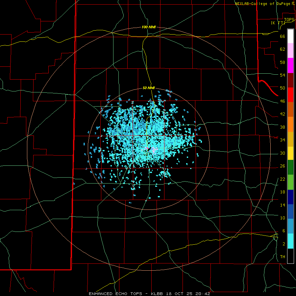Click the KLBB radar site identifier

click(157, 294)
